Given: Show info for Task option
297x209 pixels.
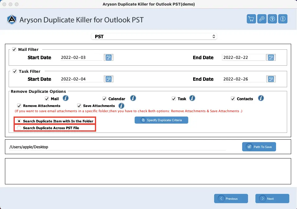Looking at the screenshot, I should click(x=192, y=98).
